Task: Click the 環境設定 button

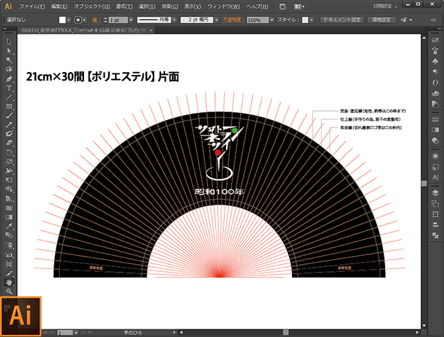Action: tap(382, 21)
